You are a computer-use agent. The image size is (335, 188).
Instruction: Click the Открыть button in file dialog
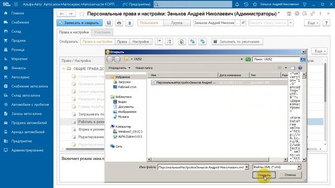pos(264,175)
